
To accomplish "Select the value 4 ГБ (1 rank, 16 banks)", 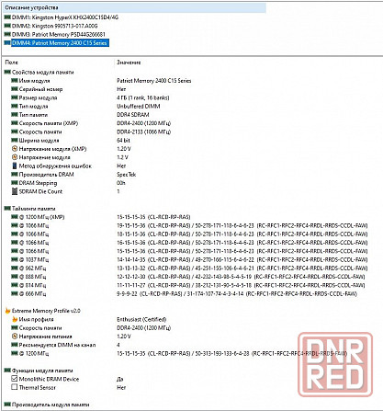I will 143,97.
